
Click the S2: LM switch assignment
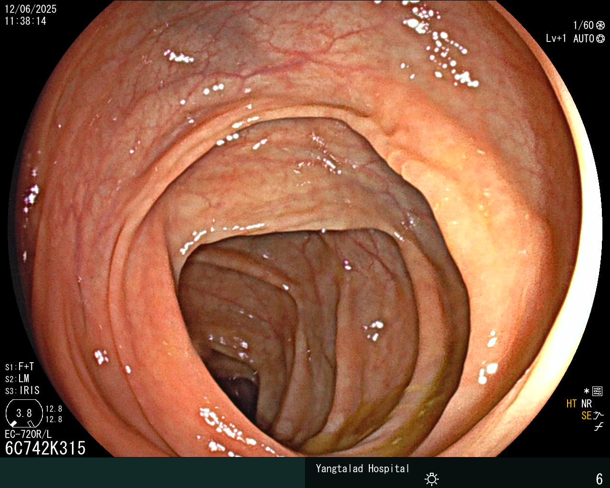pos(17,379)
